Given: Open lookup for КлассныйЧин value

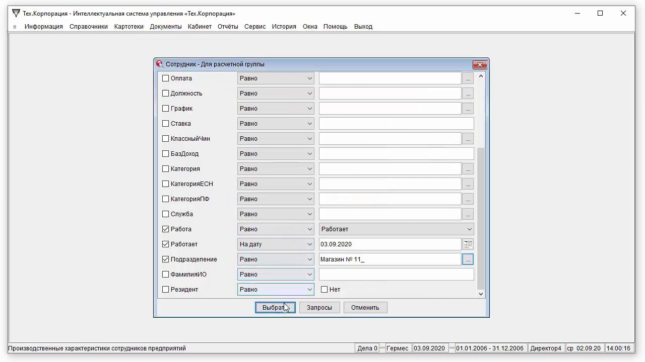Looking at the screenshot, I should click(468, 139).
